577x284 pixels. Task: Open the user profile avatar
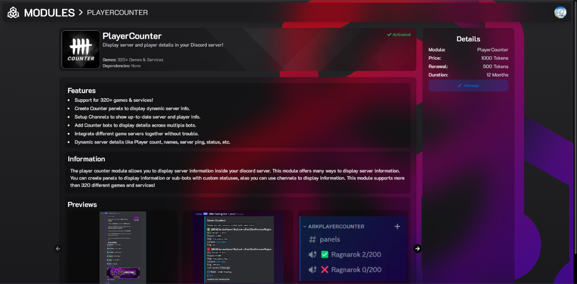560,12
